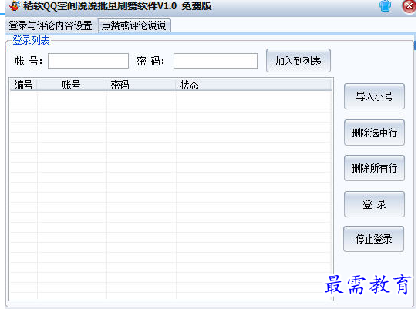Close the window with red X button
Screen dimensions: 418x309
[409, 6]
